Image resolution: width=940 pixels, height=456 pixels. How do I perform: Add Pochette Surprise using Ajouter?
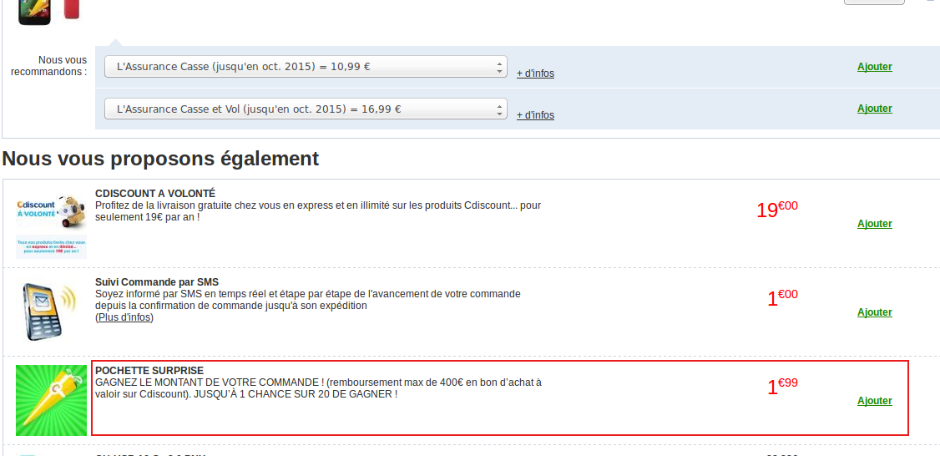point(874,401)
